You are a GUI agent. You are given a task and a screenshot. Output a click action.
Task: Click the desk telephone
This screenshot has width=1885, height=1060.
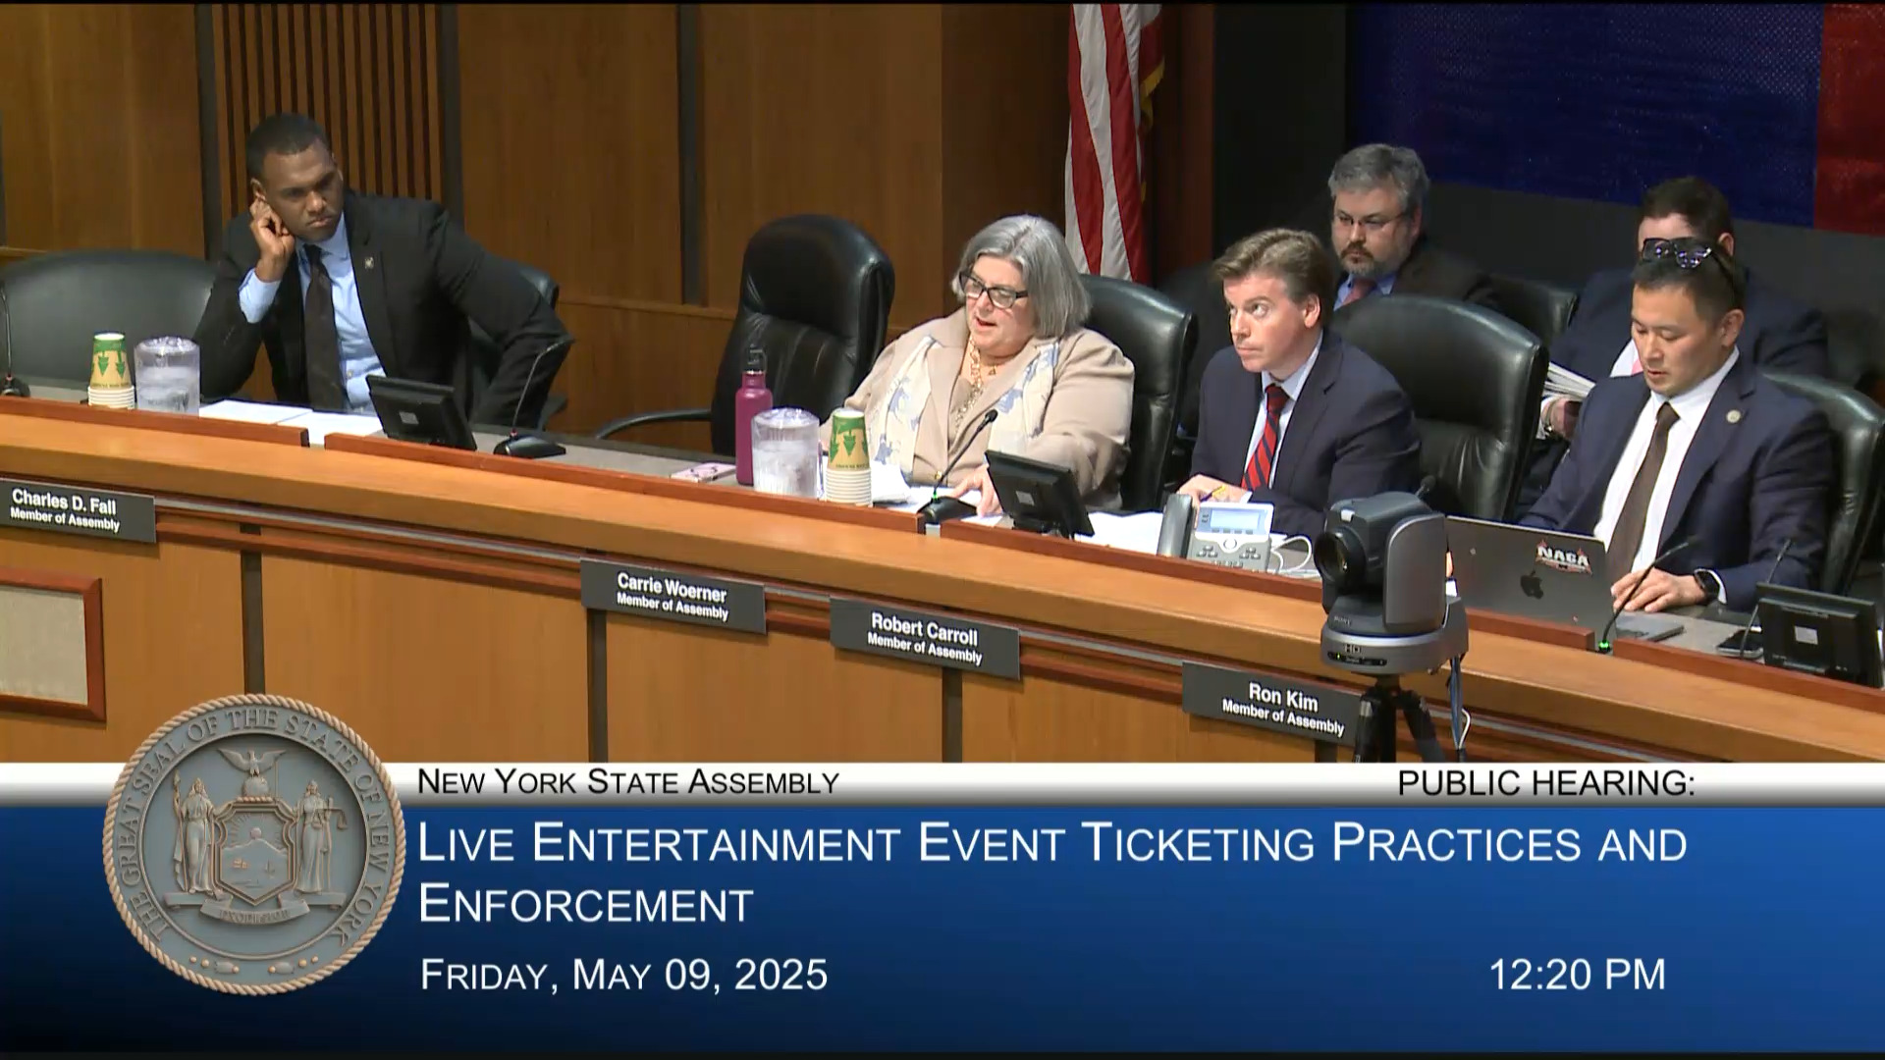(1217, 535)
